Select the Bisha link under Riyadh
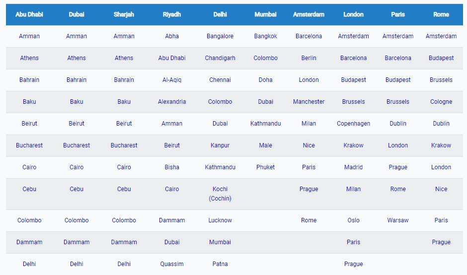The width and height of the screenshot is (467, 275). (172, 167)
